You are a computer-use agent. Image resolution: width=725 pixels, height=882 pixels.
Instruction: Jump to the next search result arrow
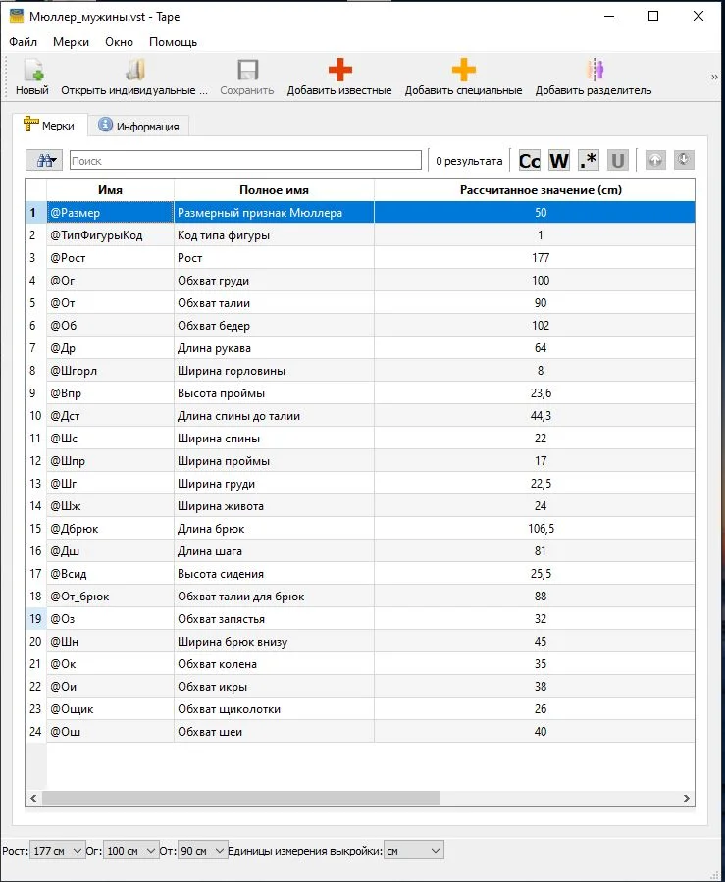[684, 160]
